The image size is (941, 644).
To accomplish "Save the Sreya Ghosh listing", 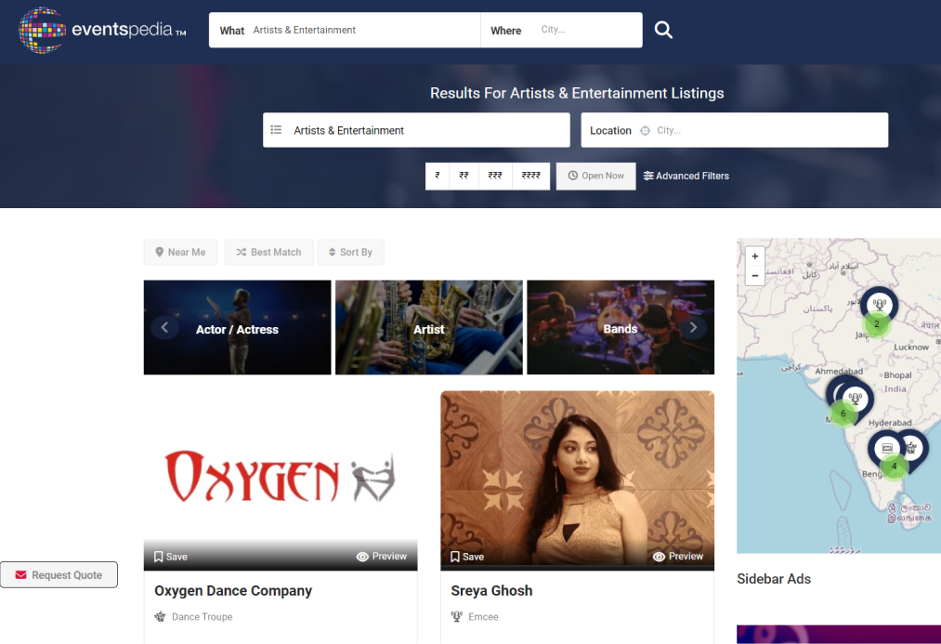I will (466, 556).
